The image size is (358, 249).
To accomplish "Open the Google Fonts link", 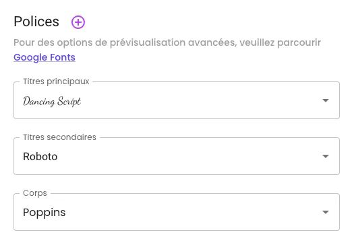I will click(44, 57).
